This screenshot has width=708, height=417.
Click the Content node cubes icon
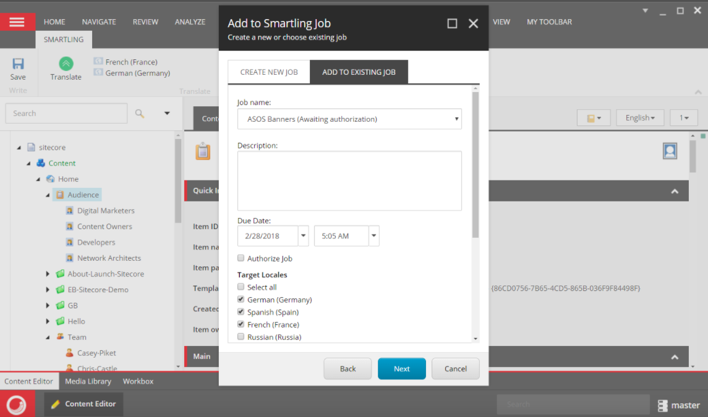pyautogui.click(x=41, y=163)
